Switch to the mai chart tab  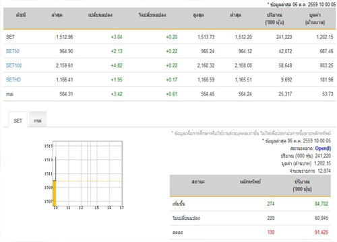point(38,120)
